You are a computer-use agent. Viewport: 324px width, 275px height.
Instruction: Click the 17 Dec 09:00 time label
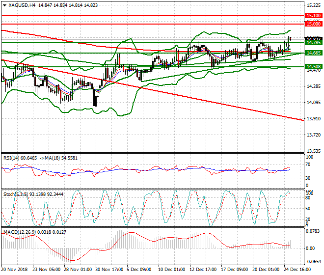click(235, 270)
